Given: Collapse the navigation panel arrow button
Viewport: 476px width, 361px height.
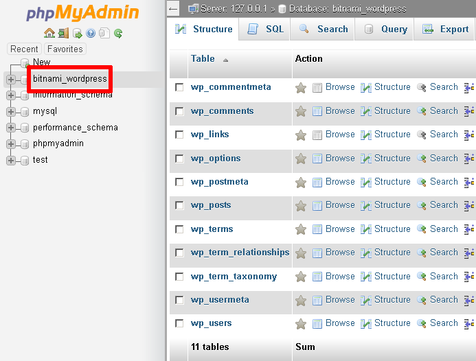Looking at the screenshot, I should (174, 9).
